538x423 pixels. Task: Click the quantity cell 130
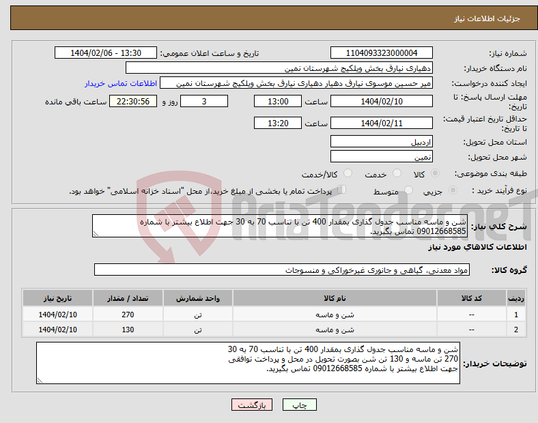128,330
